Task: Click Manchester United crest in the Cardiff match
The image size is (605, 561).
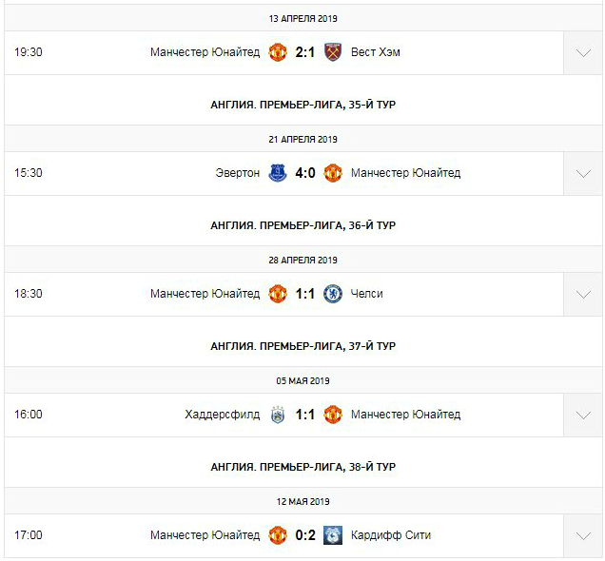Action: (278, 535)
